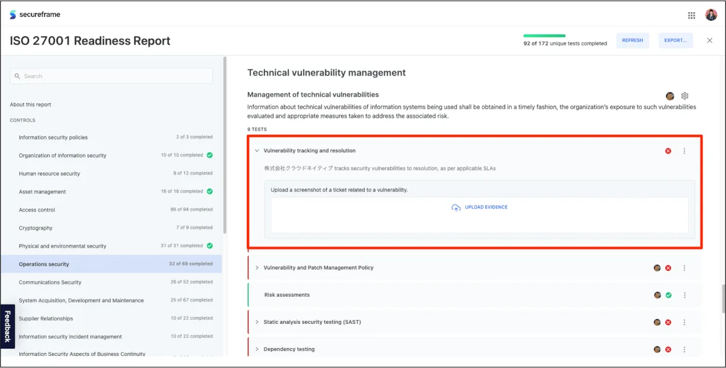Click the red failed status icon on Vulnerability tracking
726x368 pixels.
[668, 151]
